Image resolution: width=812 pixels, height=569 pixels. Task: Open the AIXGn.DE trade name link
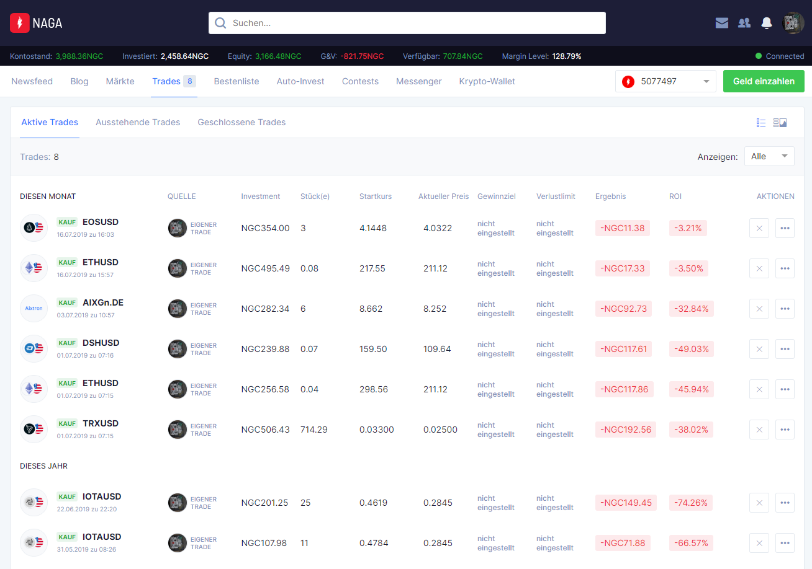(103, 302)
